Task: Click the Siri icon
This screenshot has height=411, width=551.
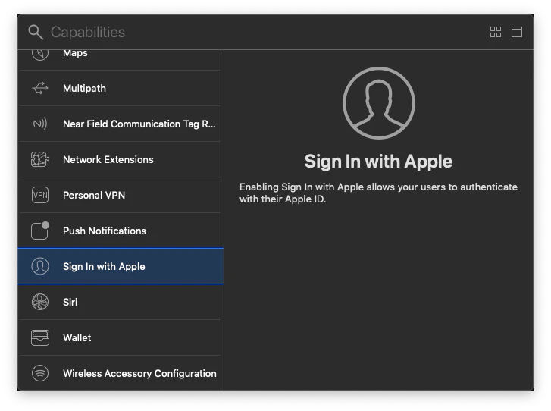Action: 40,302
